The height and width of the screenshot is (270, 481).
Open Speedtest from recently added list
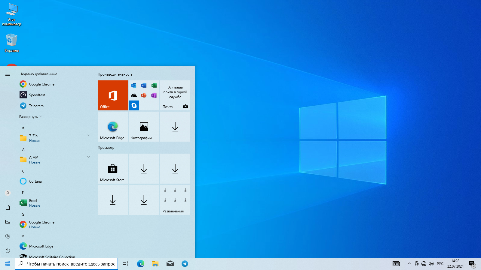[37, 95]
